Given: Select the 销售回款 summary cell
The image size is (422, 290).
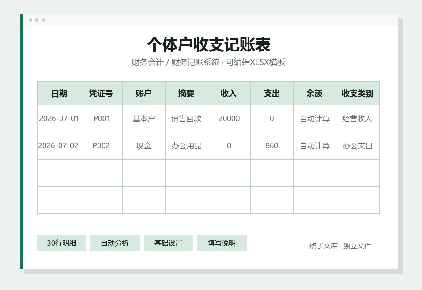Looking at the screenshot, I should tap(187, 119).
